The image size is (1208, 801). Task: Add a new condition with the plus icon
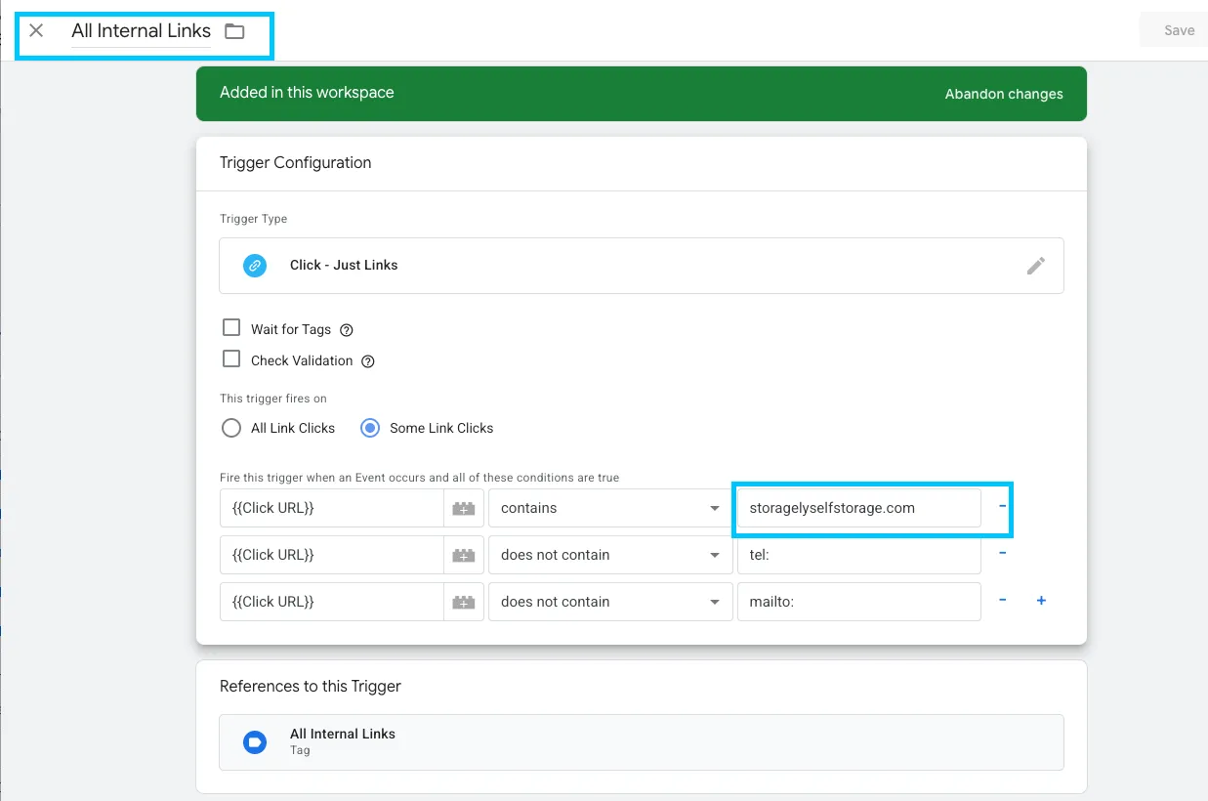tap(1041, 601)
